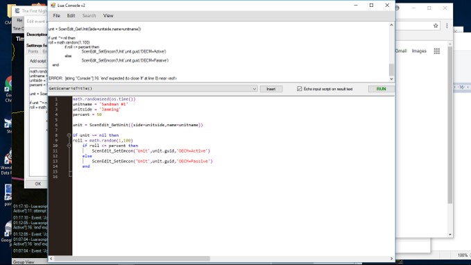
Task: Open File menu in background Command window
Action: point(19,20)
